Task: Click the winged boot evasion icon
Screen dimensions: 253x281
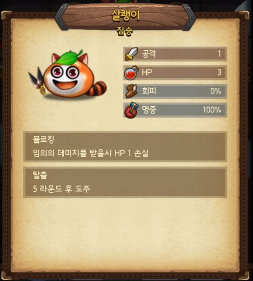Action: (132, 91)
